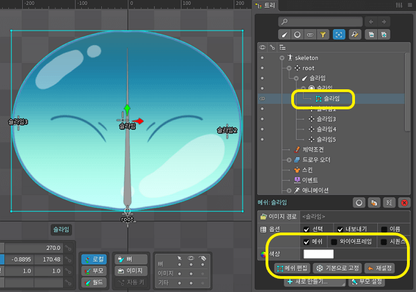Show bones with the tree bone filter icon
The image size is (416, 292).
[x=284, y=35]
